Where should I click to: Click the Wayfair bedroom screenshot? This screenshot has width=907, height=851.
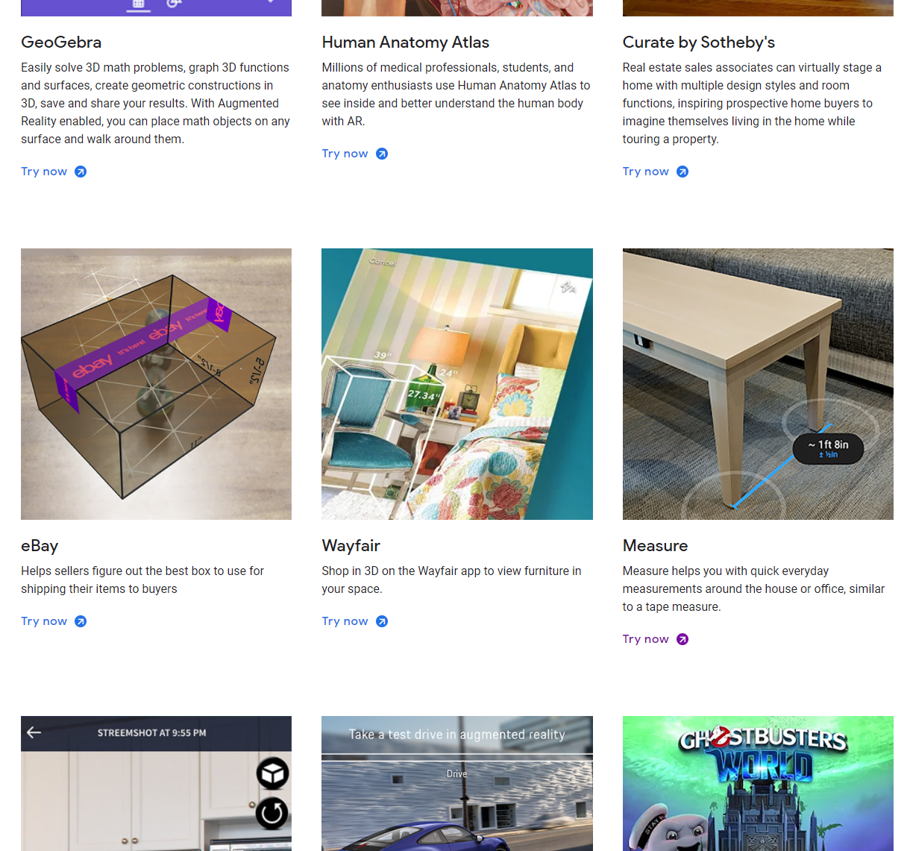point(456,383)
